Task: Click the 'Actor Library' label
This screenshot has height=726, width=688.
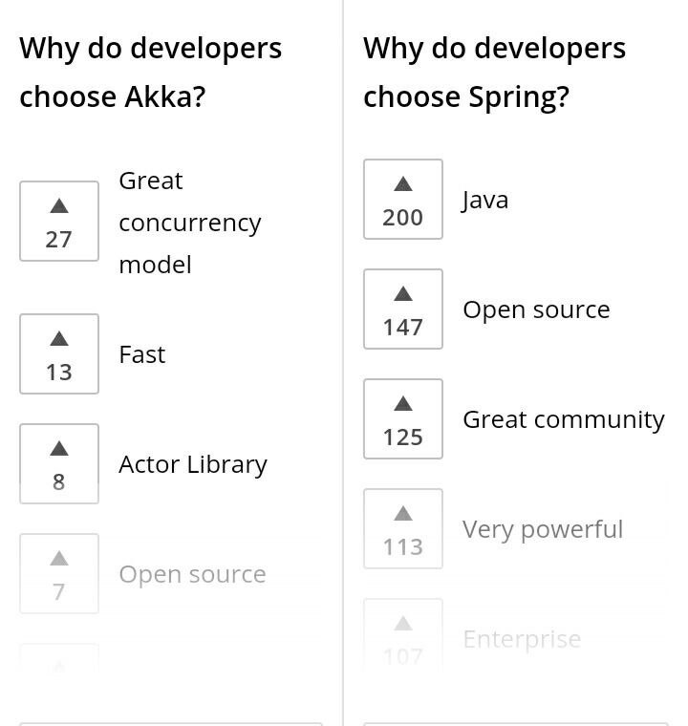Action: [x=193, y=464]
